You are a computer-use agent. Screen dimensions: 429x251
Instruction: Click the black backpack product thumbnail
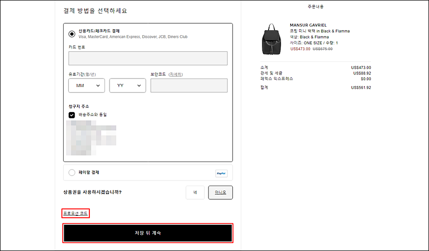(x=272, y=39)
